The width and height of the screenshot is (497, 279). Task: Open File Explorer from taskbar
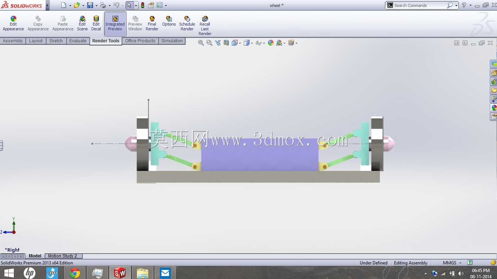[x=142, y=273]
